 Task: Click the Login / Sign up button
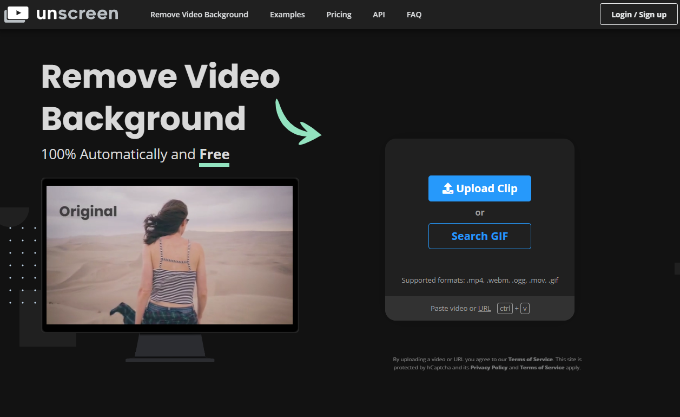pyautogui.click(x=639, y=14)
